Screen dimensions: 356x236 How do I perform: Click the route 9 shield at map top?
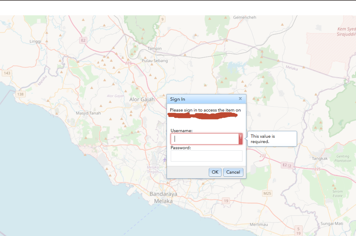163,19
